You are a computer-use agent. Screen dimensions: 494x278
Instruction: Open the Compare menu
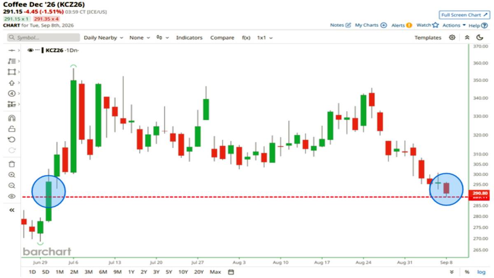click(x=222, y=37)
